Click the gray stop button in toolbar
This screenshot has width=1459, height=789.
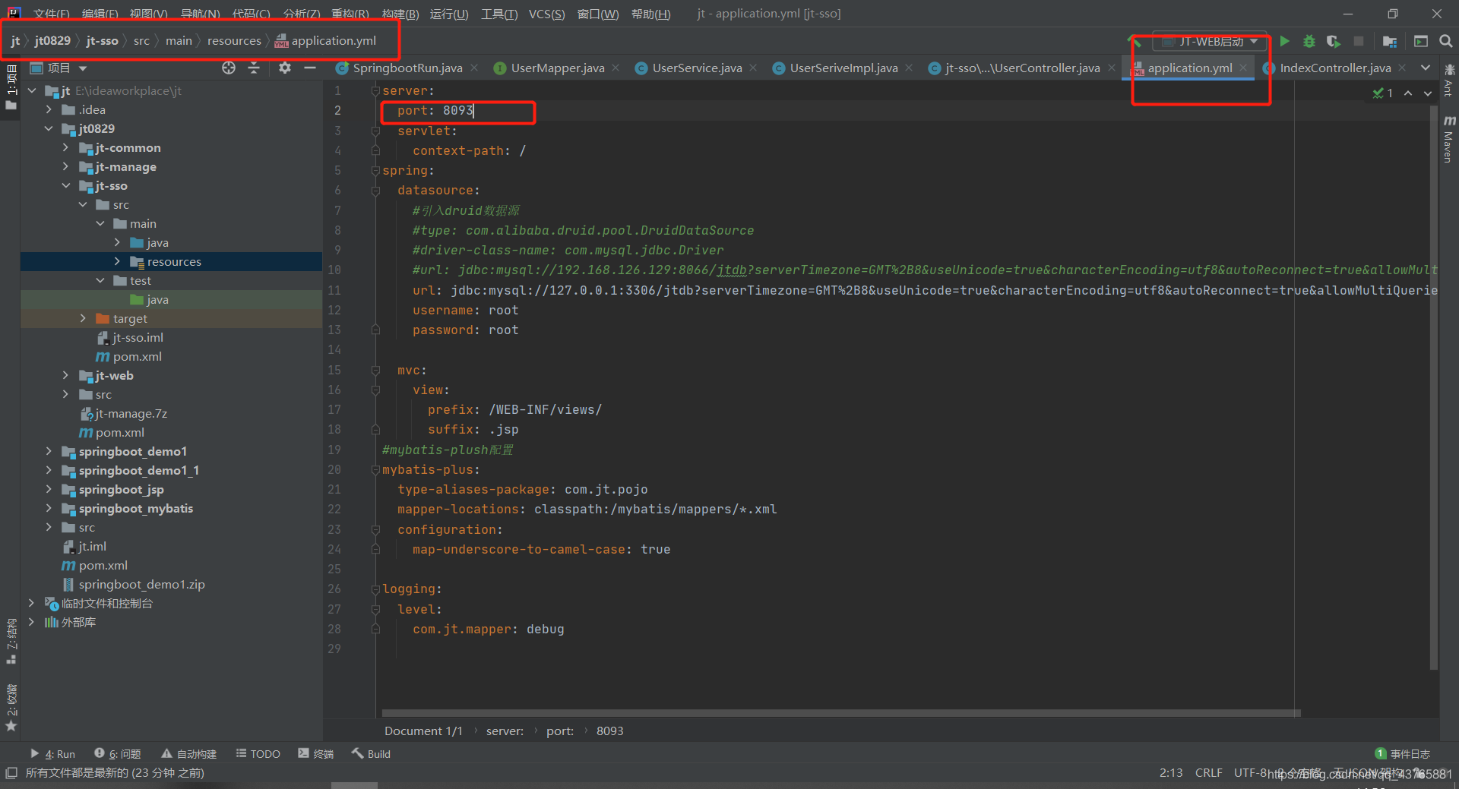coord(1359,41)
